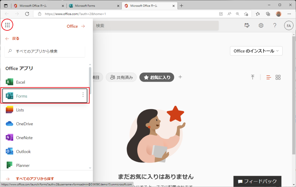This screenshot has width=296, height=187.
Task: Open the OneNote text label
Action: pos(24,138)
